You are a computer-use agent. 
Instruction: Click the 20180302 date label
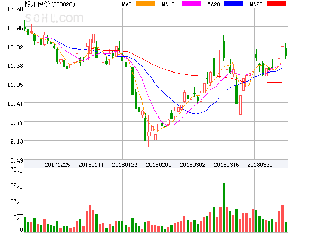192,165
